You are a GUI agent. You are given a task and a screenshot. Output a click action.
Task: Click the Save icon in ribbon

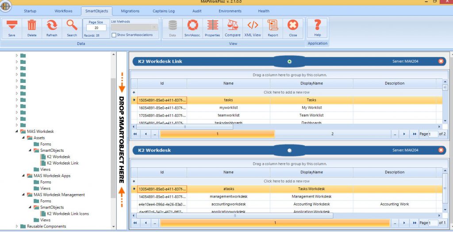pos(12,28)
